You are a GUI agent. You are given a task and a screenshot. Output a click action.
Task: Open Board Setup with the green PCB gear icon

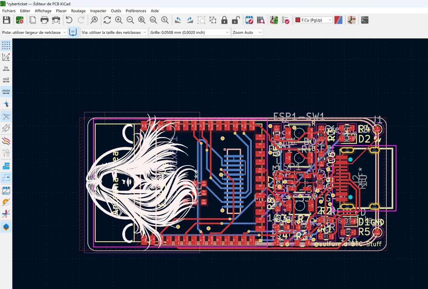(x=20, y=20)
